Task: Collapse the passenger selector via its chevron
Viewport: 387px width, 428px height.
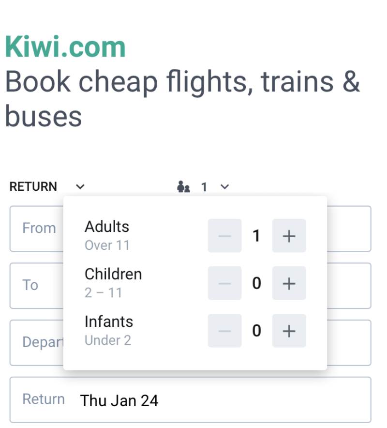Action: point(224,186)
